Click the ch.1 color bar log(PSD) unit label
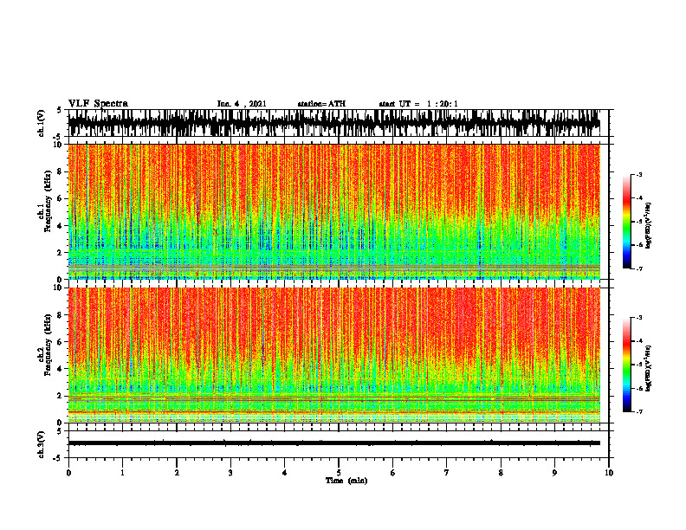This screenshot has width=686, height=530. tap(649, 225)
